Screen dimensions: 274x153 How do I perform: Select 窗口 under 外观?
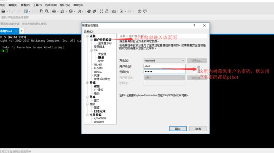coord(97,100)
